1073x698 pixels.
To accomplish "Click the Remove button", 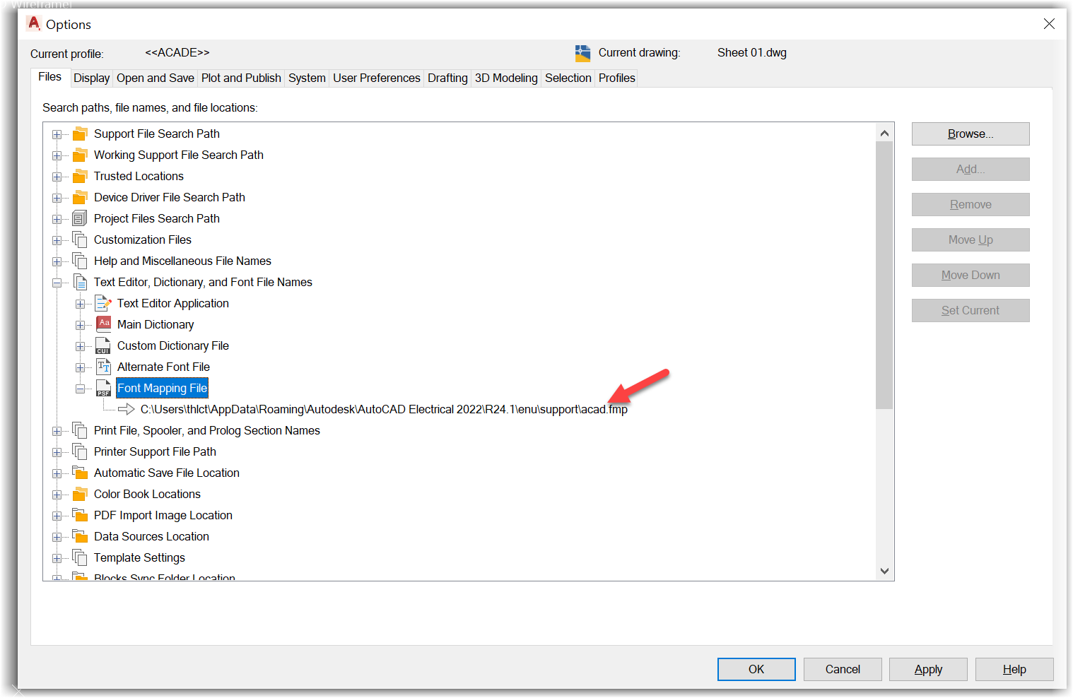I will tap(971, 204).
